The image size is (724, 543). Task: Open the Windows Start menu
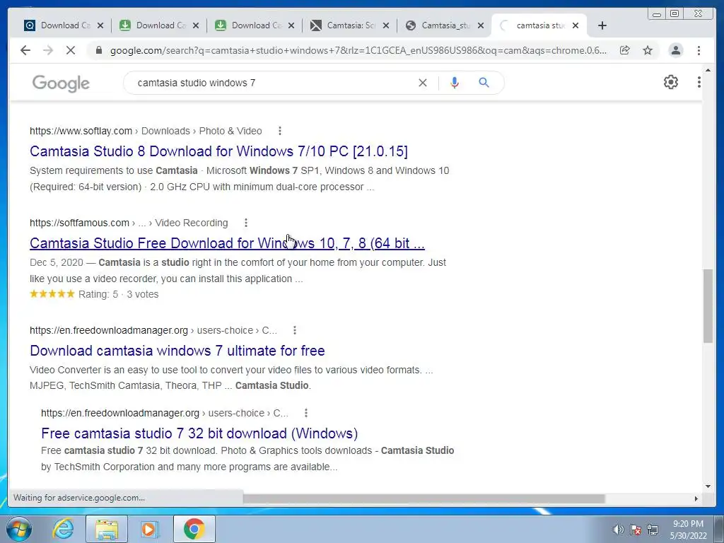[19, 529]
